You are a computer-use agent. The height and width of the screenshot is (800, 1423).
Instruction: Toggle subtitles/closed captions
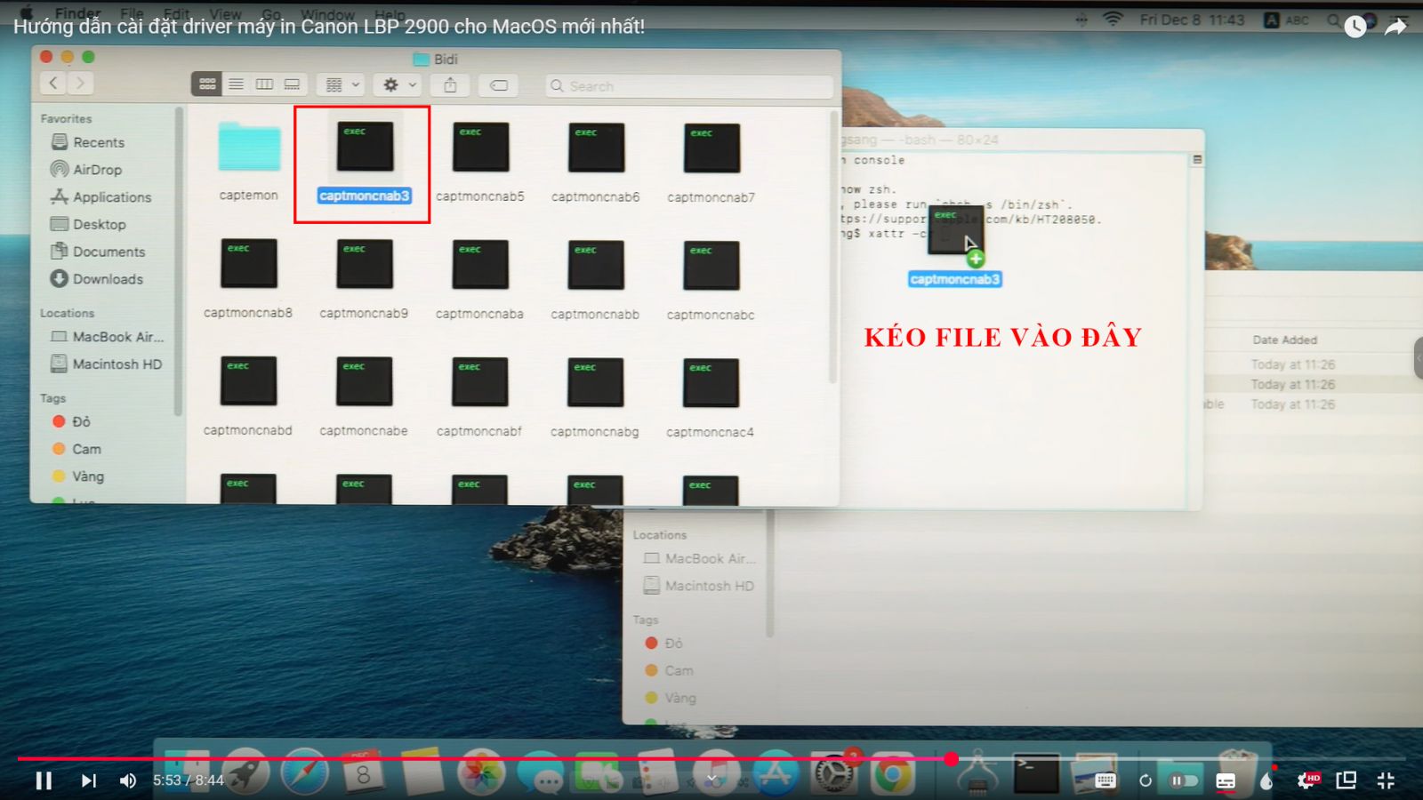tap(1226, 780)
